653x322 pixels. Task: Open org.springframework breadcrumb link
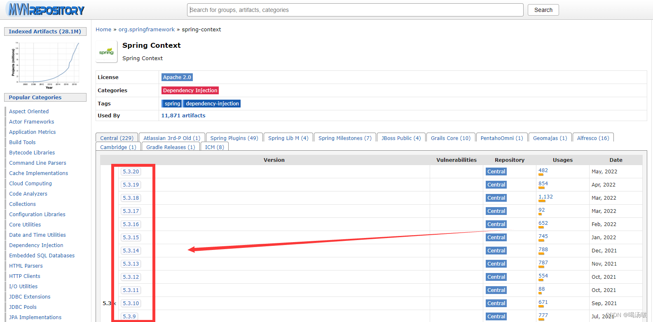click(x=147, y=29)
